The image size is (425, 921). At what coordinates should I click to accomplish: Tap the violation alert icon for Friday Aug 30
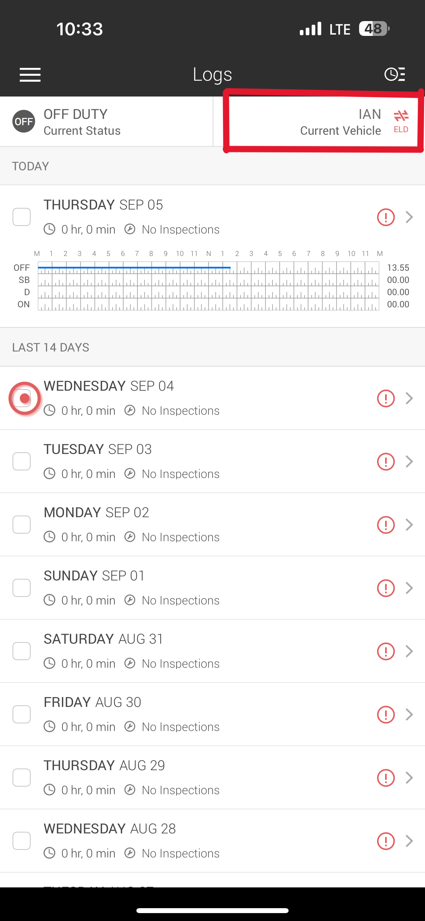point(386,715)
